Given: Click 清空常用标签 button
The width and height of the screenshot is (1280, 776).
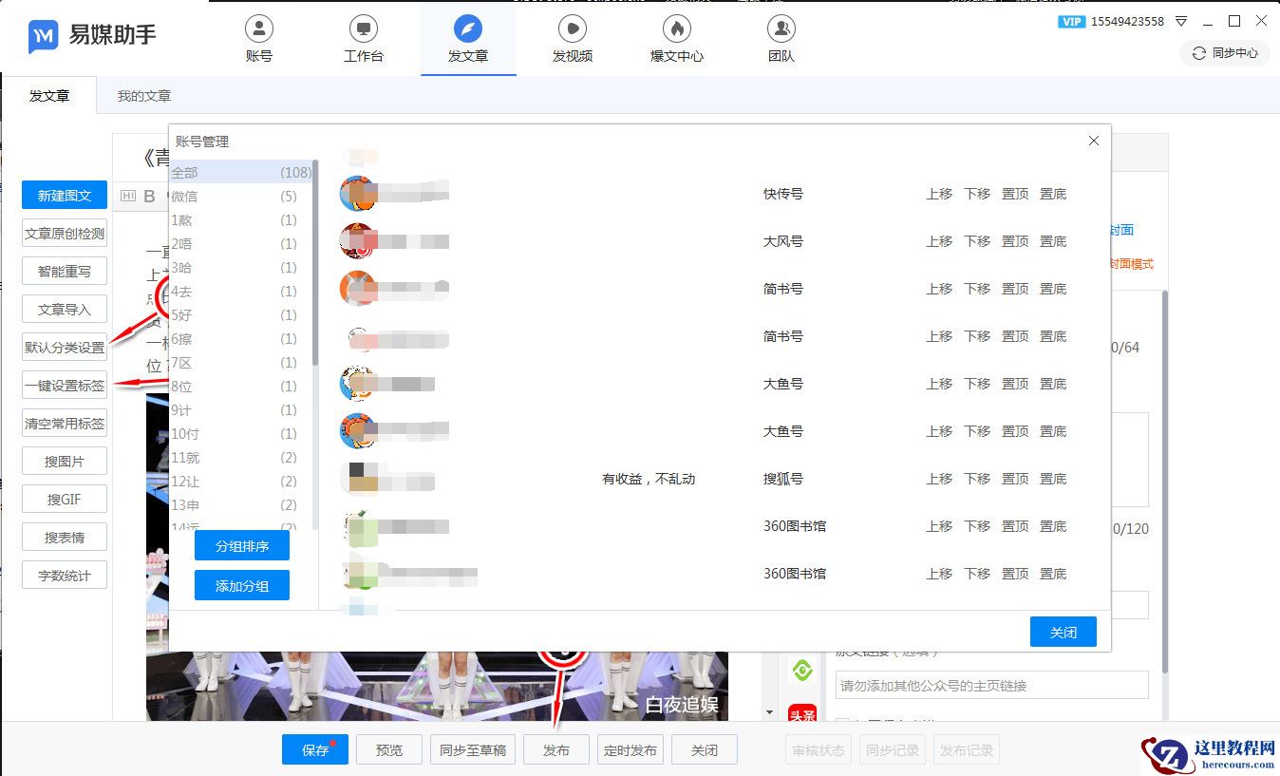Looking at the screenshot, I should click(x=65, y=424).
